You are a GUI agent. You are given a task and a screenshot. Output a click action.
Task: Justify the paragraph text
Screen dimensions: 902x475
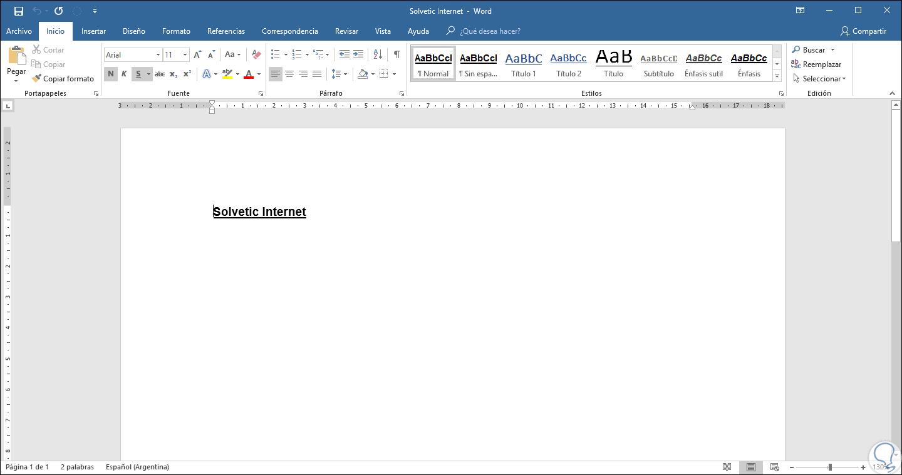[317, 74]
